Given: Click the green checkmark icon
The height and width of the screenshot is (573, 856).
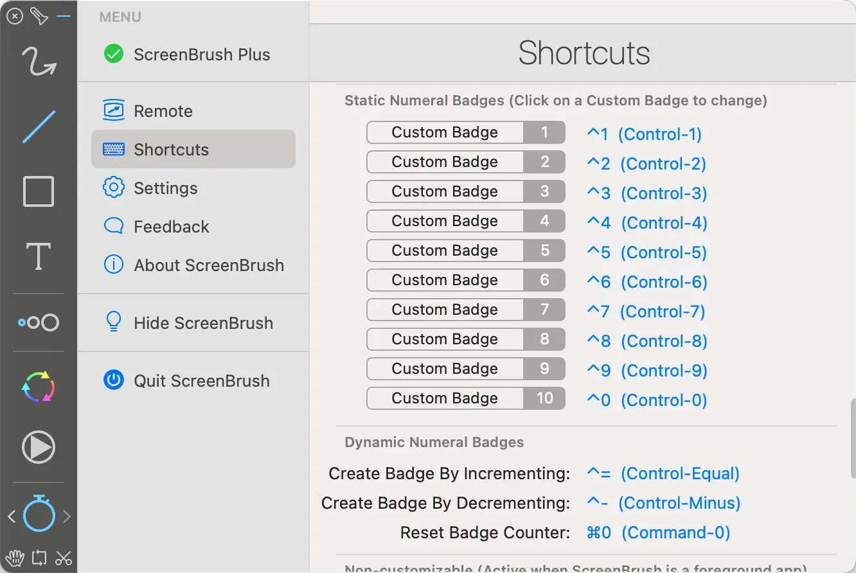Looking at the screenshot, I should pos(114,54).
